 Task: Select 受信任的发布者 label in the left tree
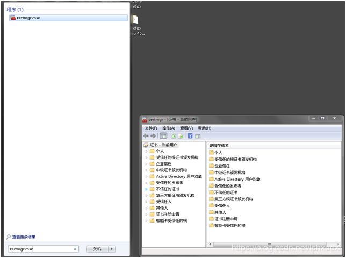point(169,183)
